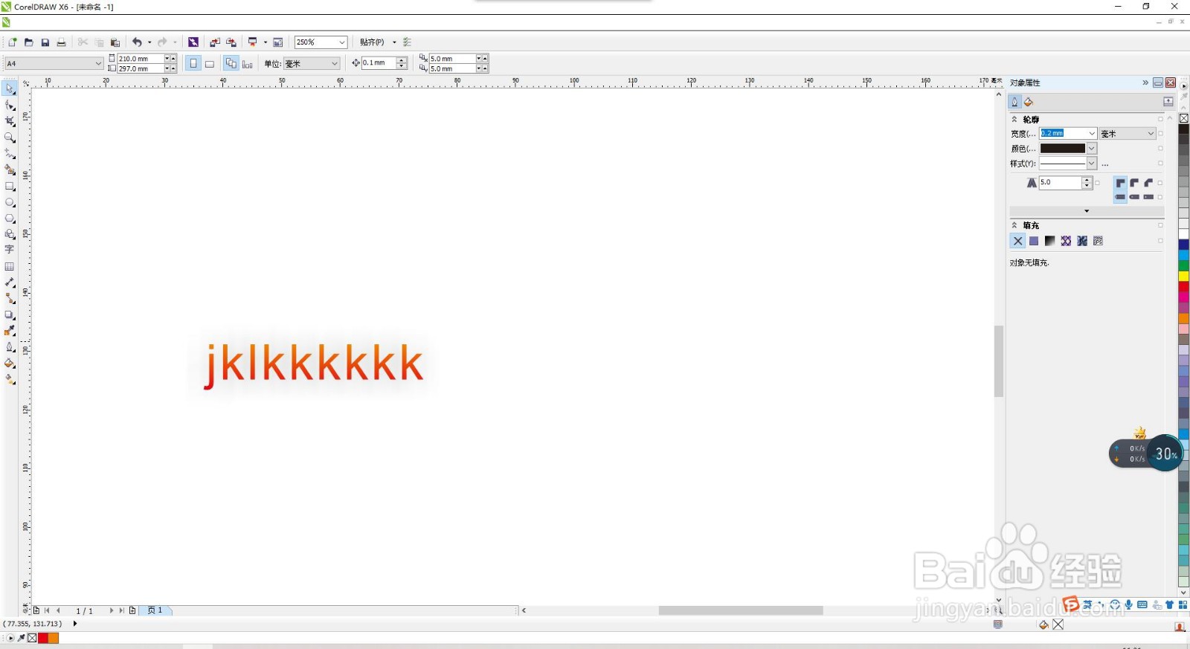Pick the yellow palette swatch
Screen dimensions: 1190x649
[x=1184, y=276]
